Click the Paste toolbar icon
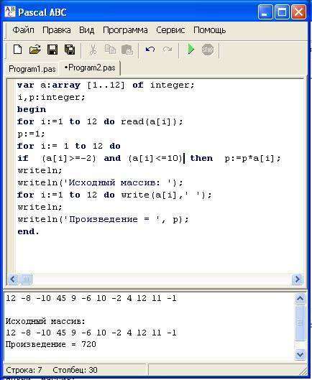The width and height of the screenshot is (312, 380). 127,50
